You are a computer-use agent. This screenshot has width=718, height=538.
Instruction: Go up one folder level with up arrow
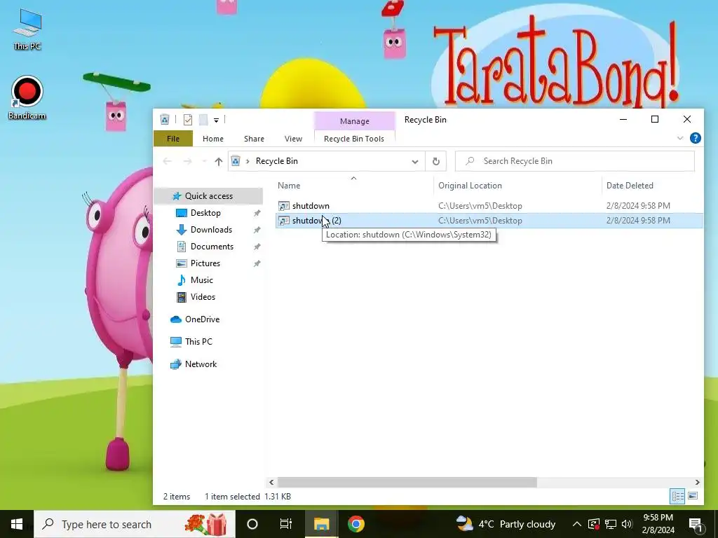[x=219, y=161]
